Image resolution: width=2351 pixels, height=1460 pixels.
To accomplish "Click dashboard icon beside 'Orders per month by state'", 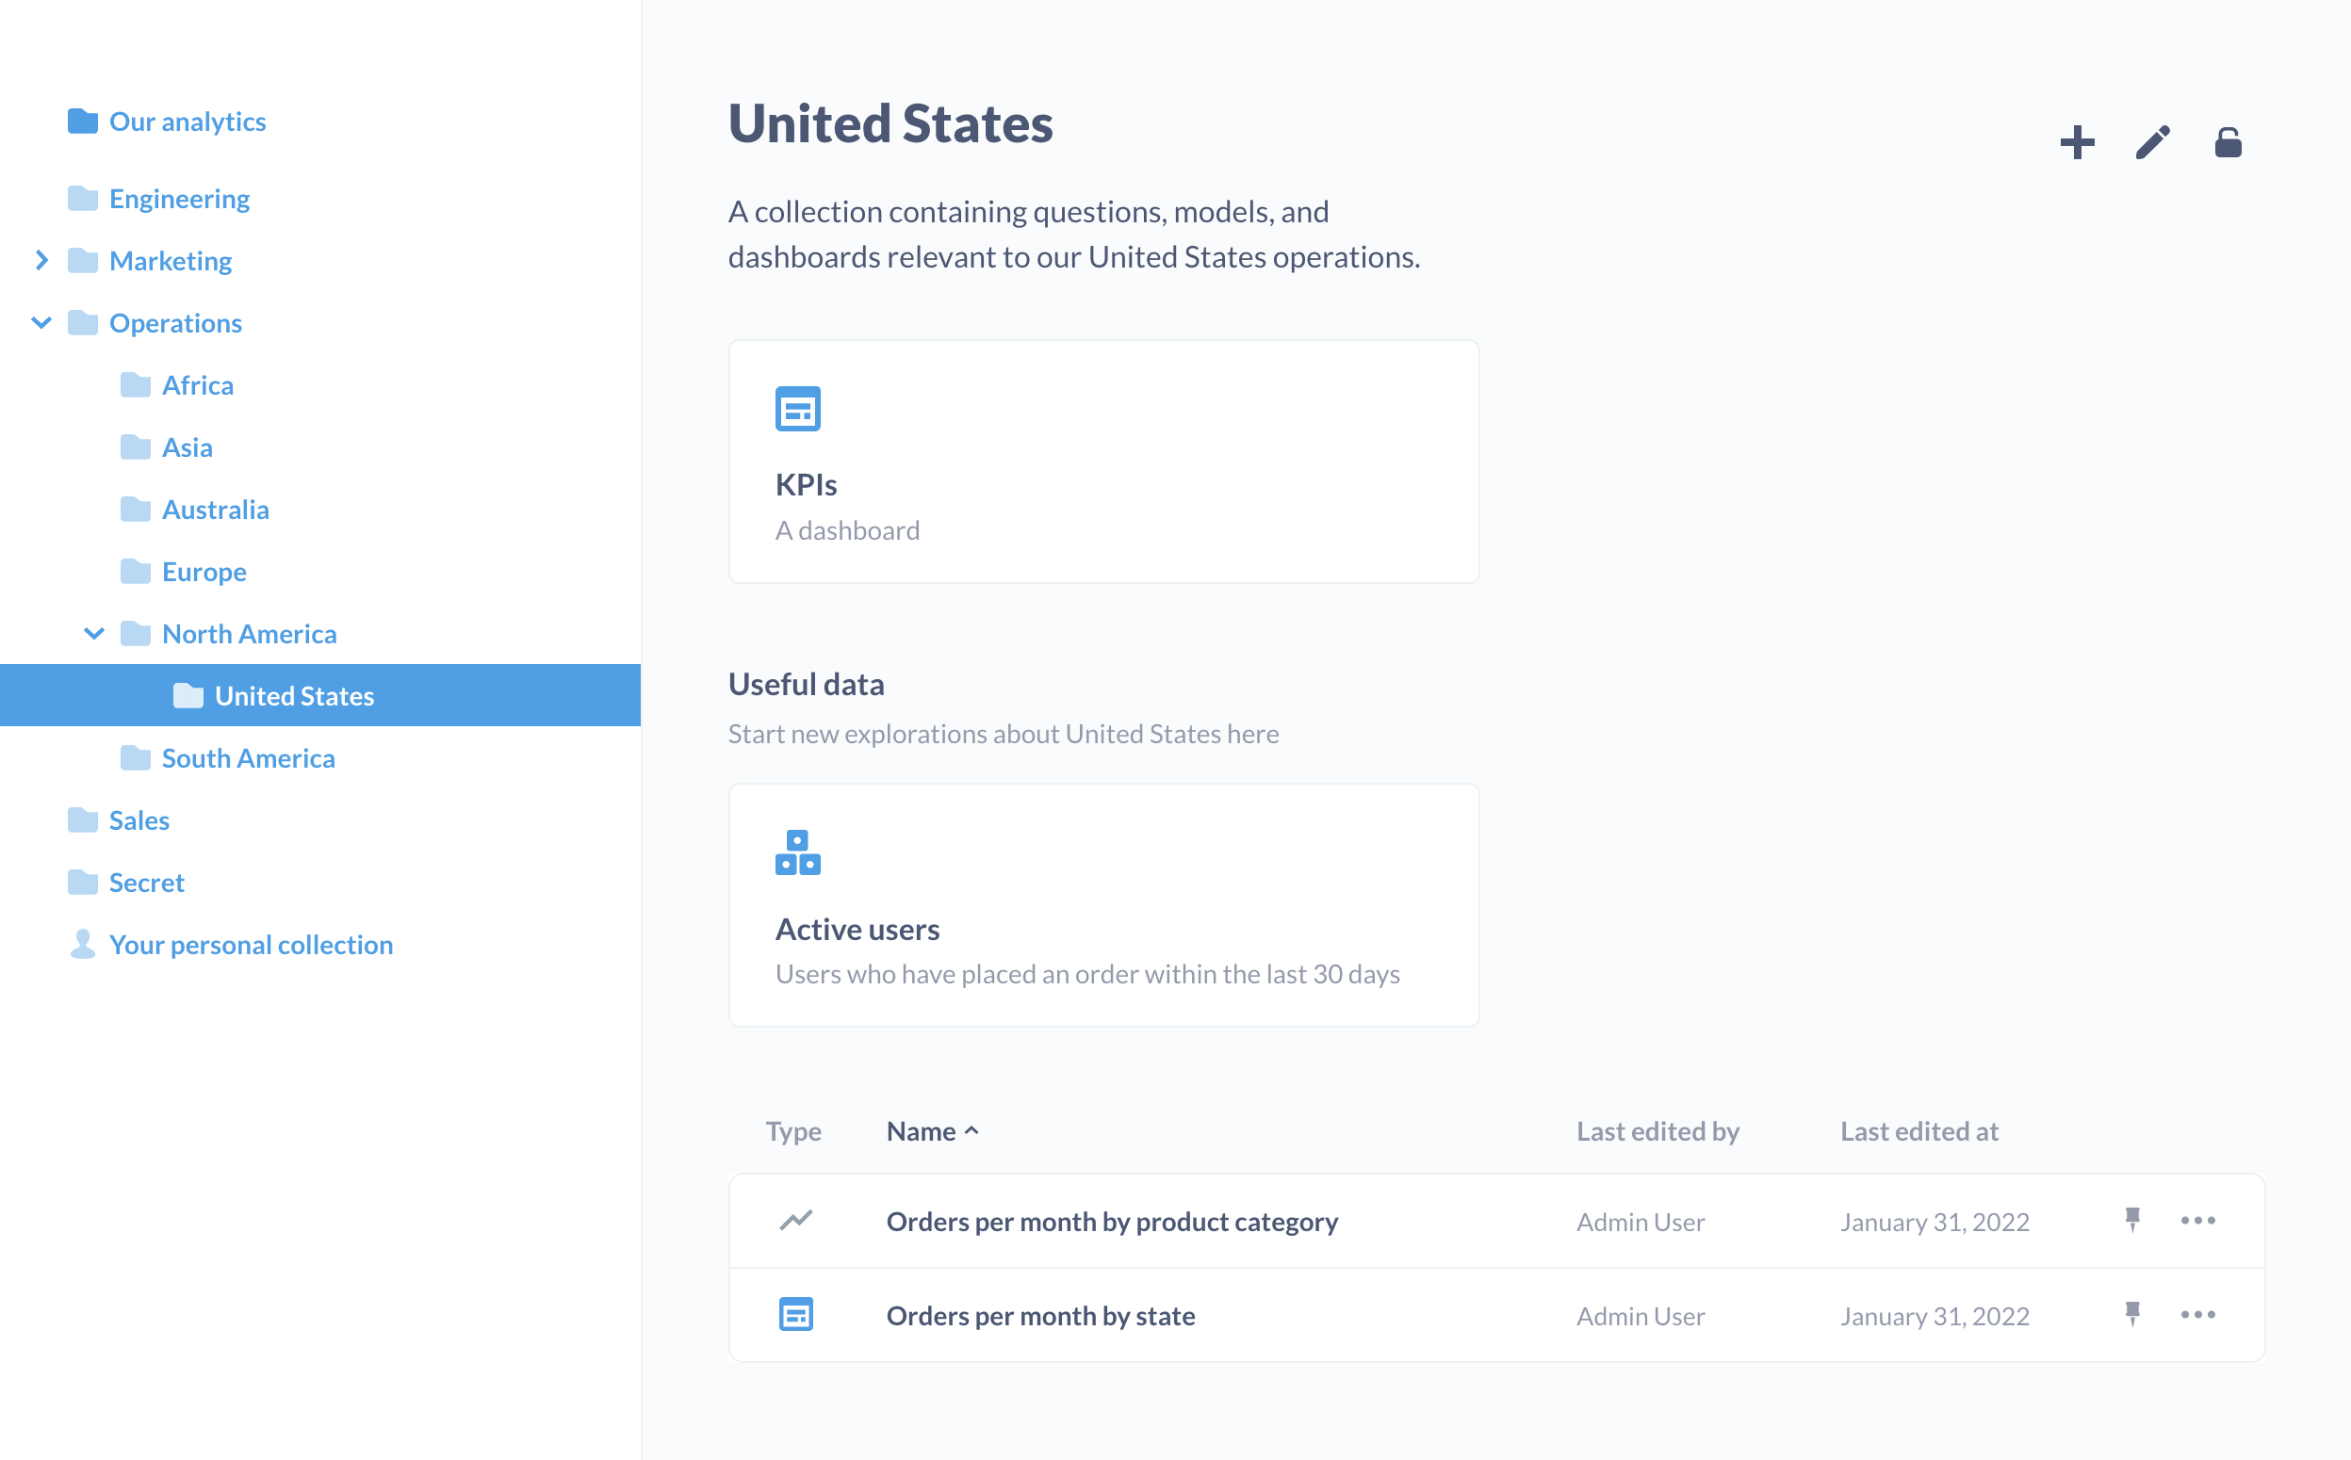I will click(796, 1314).
